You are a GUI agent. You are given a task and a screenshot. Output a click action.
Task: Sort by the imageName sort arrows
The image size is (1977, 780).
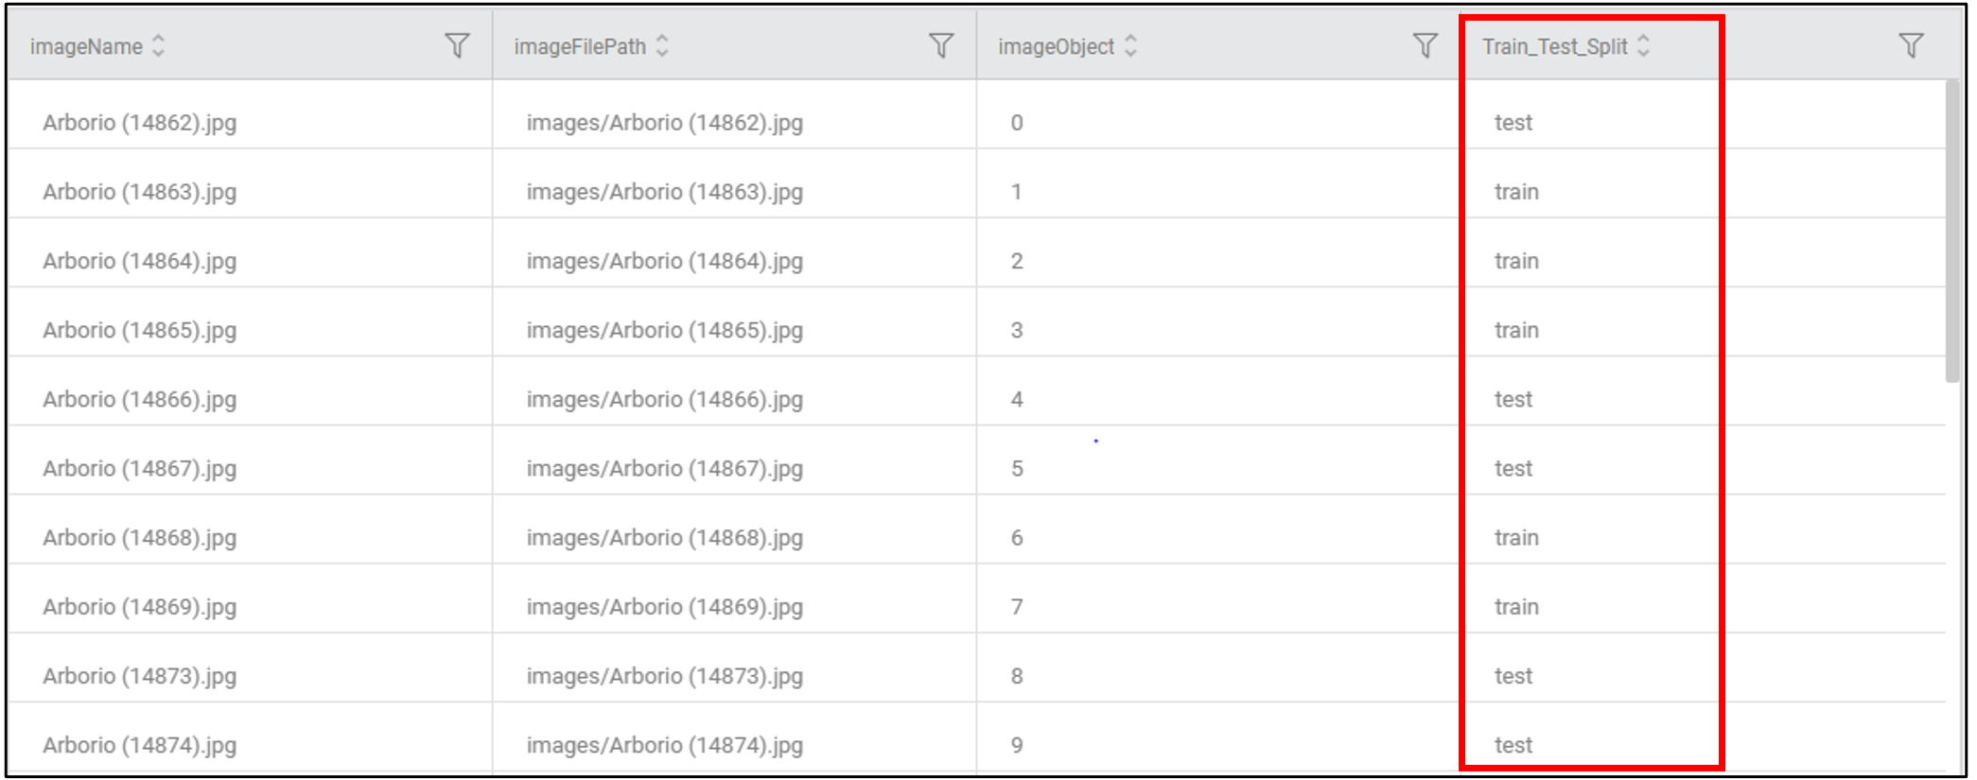(159, 45)
